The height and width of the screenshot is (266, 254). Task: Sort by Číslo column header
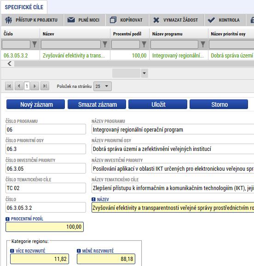tap(8, 34)
